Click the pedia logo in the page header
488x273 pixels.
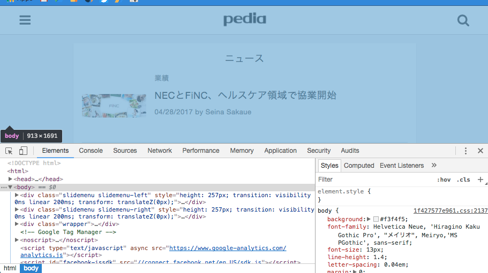click(245, 19)
